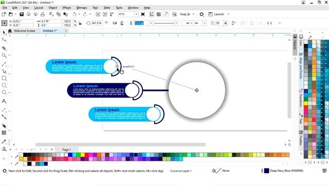Select the Freehand line tool
This screenshot has width=329, height=185.
[x=4, y=64]
